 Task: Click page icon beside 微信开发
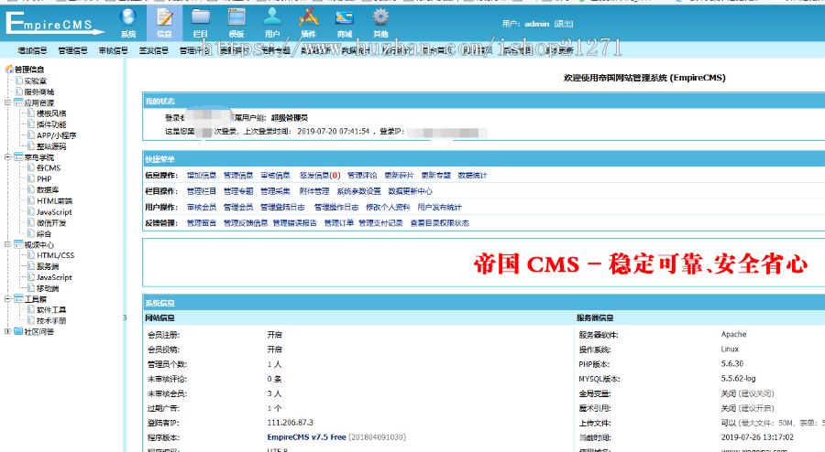[x=31, y=222]
